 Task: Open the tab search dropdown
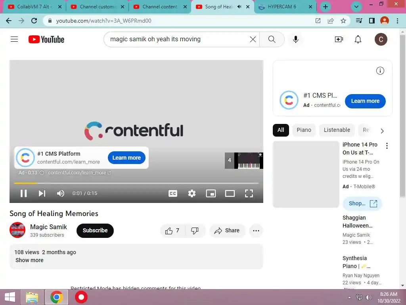coord(356,7)
